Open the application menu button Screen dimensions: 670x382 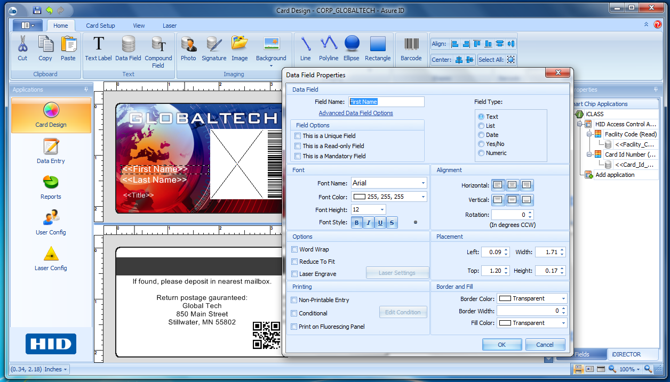pos(28,25)
